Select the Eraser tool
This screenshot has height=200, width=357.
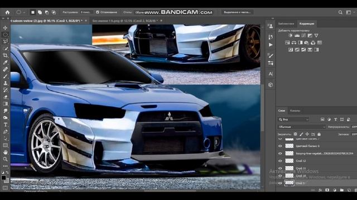(5, 97)
